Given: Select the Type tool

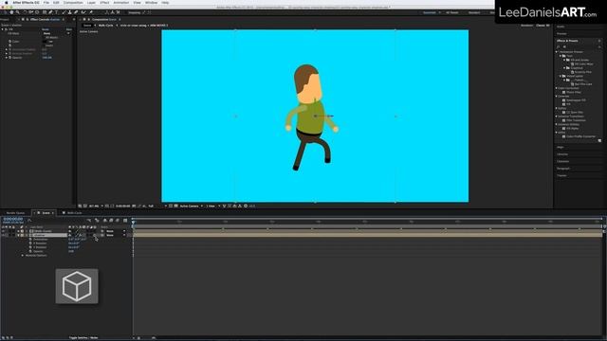Looking at the screenshot, I should pos(57,12).
